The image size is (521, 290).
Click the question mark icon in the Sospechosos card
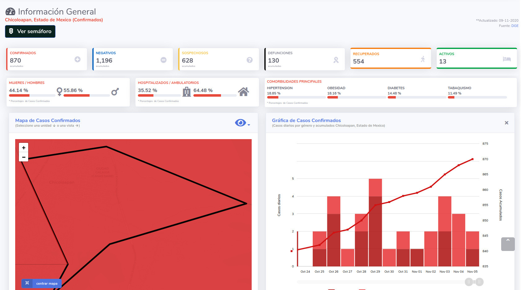(249, 60)
